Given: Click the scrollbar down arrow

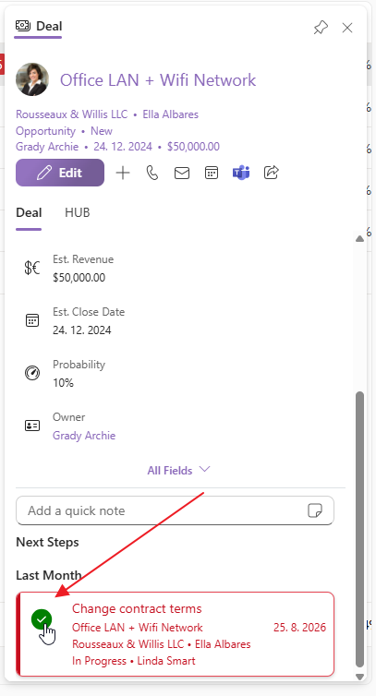Looking at the screenshot, I should coord(360,678).
